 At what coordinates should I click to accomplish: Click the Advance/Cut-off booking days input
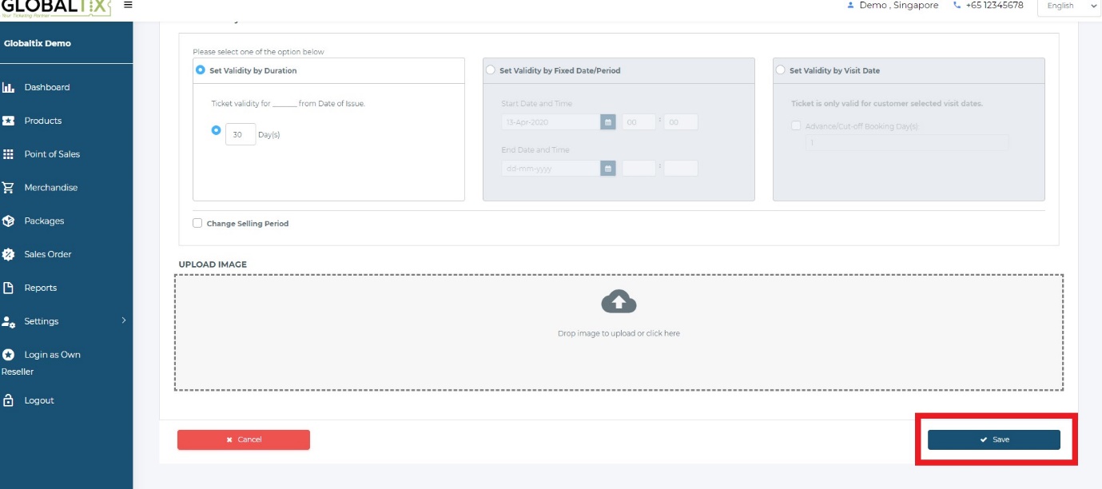pos(906,143)
